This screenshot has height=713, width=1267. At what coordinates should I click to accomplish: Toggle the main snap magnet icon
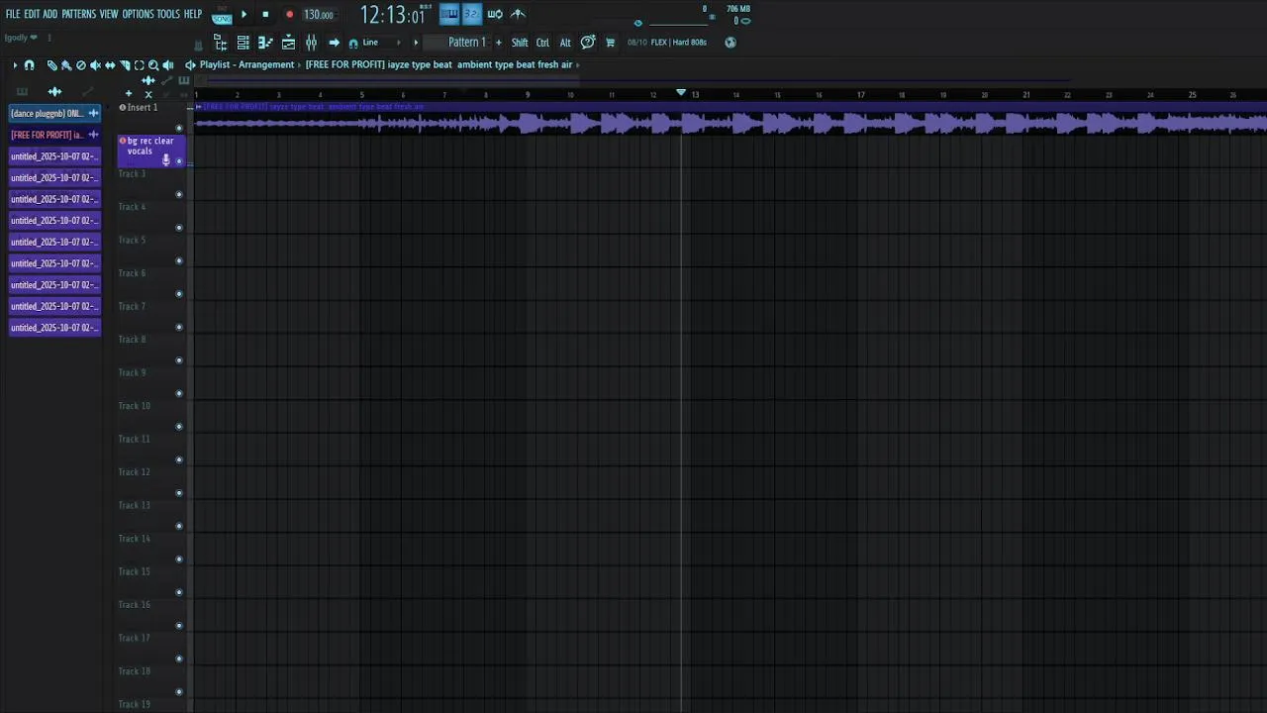tap(353, 43)
